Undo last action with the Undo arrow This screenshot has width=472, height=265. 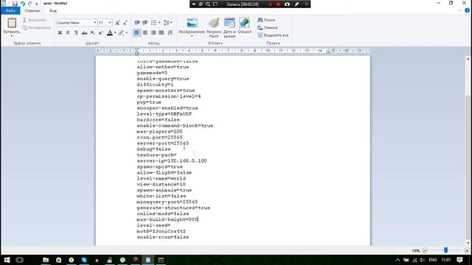click(23, 4)
